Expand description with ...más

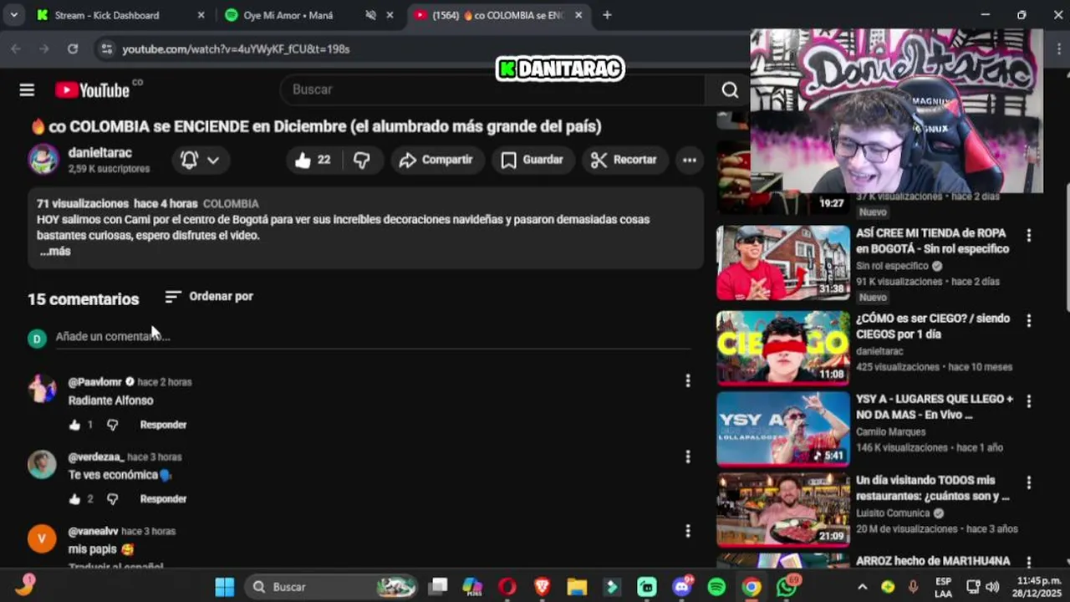point(54,251)
